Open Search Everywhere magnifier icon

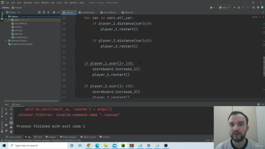(253, 7)
